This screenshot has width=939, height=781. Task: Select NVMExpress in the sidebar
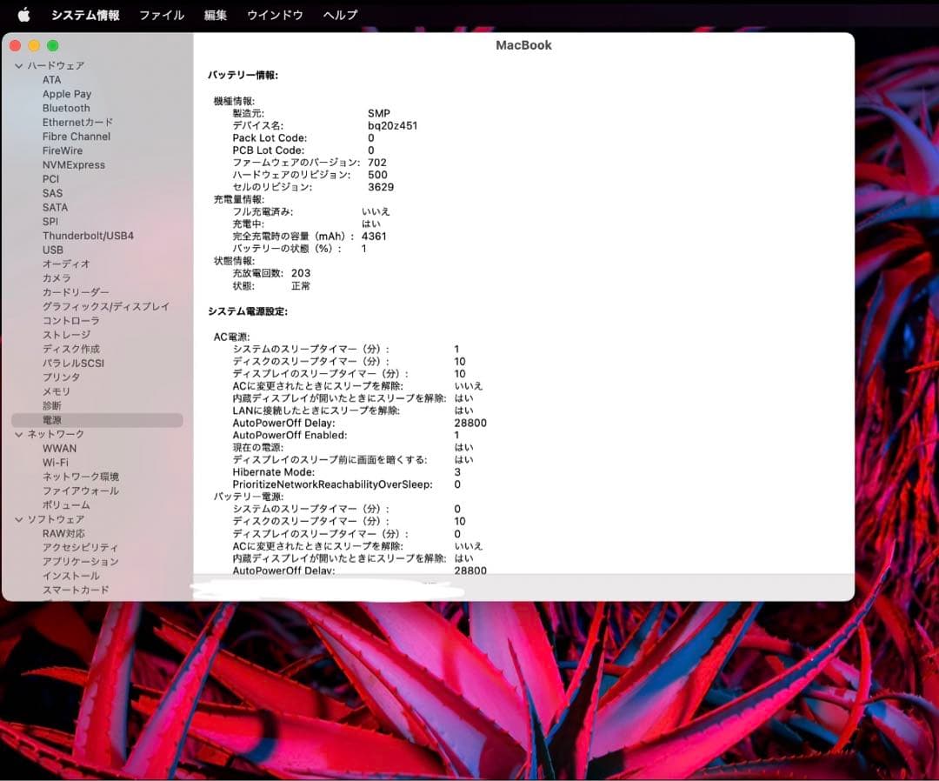pyautogui.click(x=74, y=164)
